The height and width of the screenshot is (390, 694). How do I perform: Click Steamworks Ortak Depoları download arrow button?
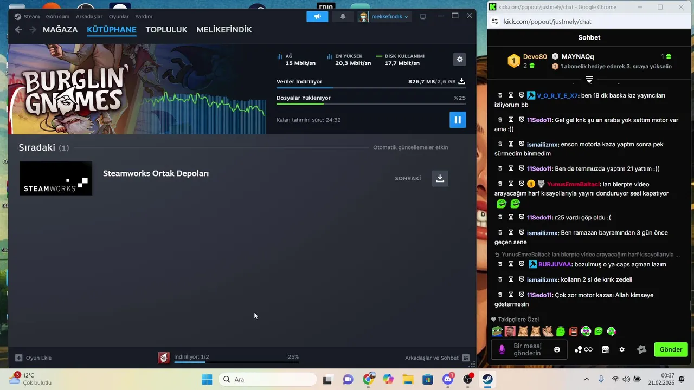point(440,178)
